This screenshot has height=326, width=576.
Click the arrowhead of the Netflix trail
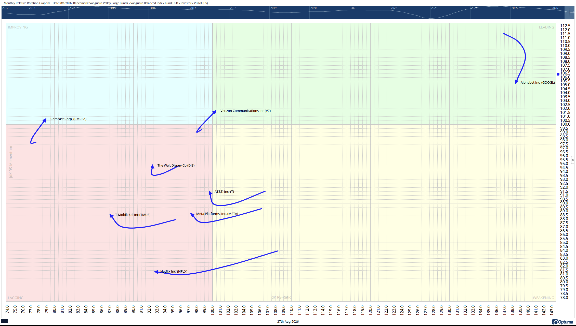point(156,272)
